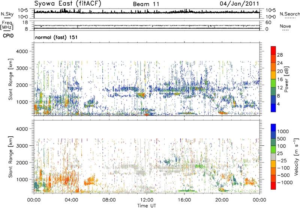Click the 'Syowa East (fitACF)' title
300x208 pixels.
pos(68,4)
